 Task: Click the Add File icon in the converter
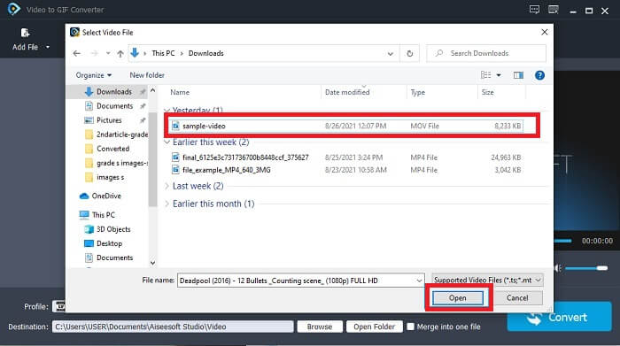(x=25, y=33)
